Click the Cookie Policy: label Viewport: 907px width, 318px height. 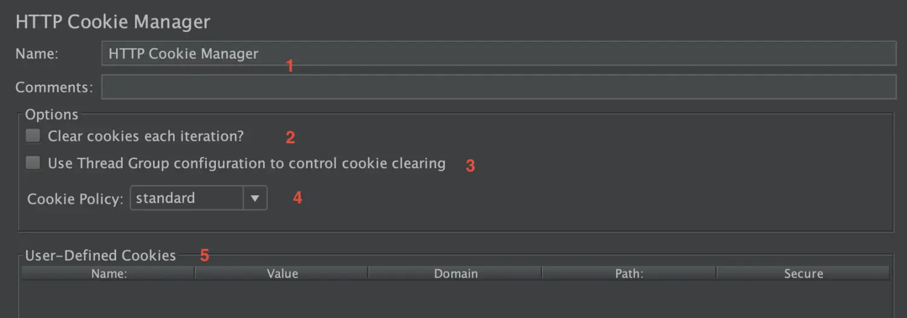pyautogui.click(x=76, y=199)
